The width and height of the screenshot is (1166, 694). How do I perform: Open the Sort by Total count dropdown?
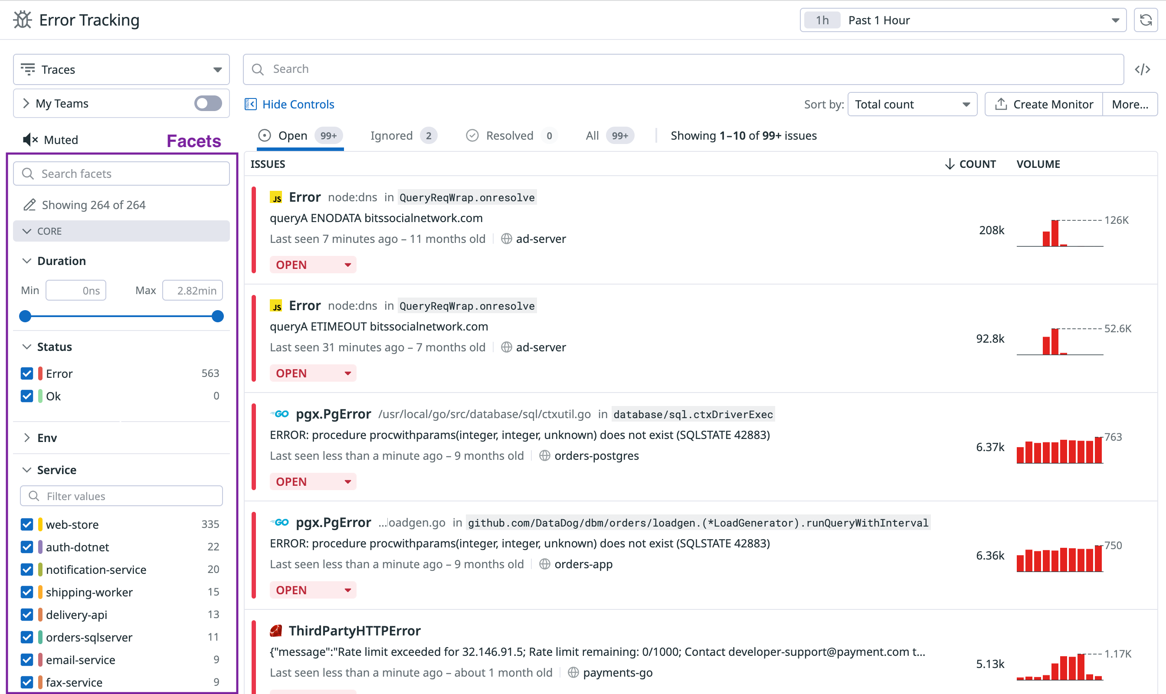(911, 104)
